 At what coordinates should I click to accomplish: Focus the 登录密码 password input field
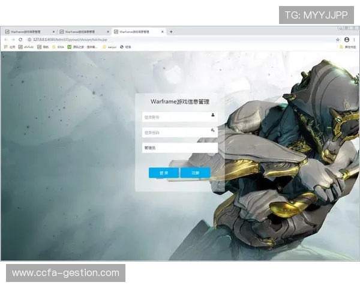(x=176, y=132)
